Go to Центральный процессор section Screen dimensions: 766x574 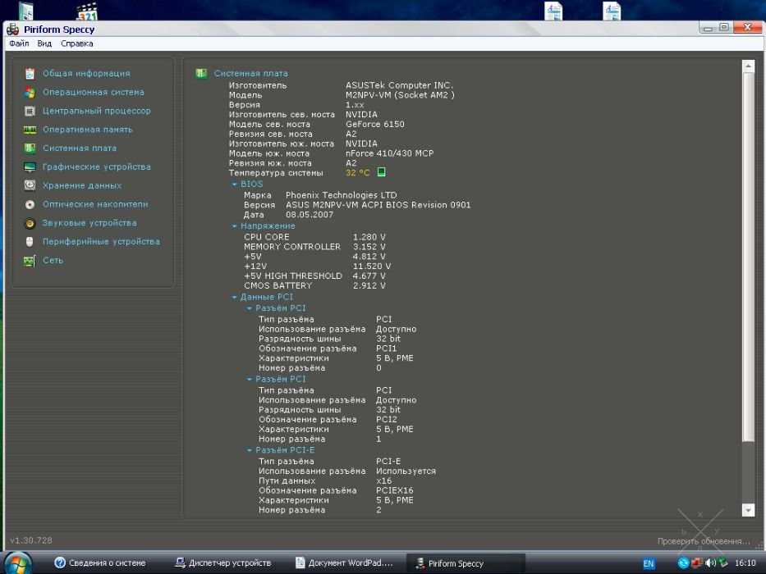pyautogui.click(x=97, y=111)
